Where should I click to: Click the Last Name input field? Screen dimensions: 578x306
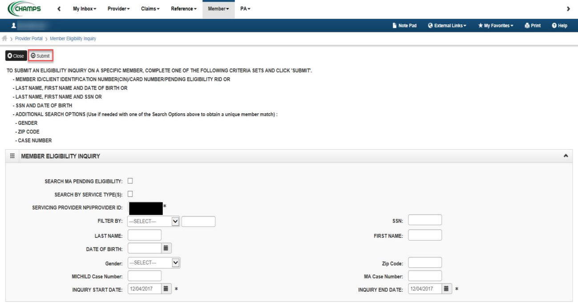[145, 235]
